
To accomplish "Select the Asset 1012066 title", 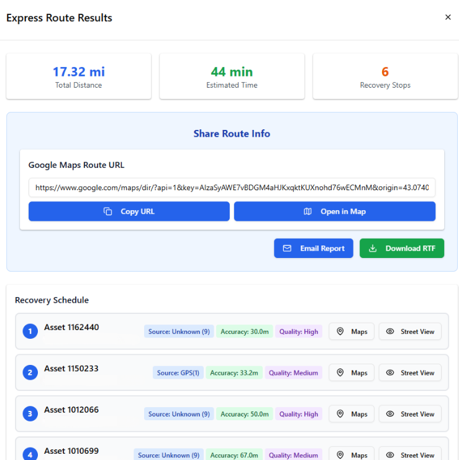I will (71, 410).
